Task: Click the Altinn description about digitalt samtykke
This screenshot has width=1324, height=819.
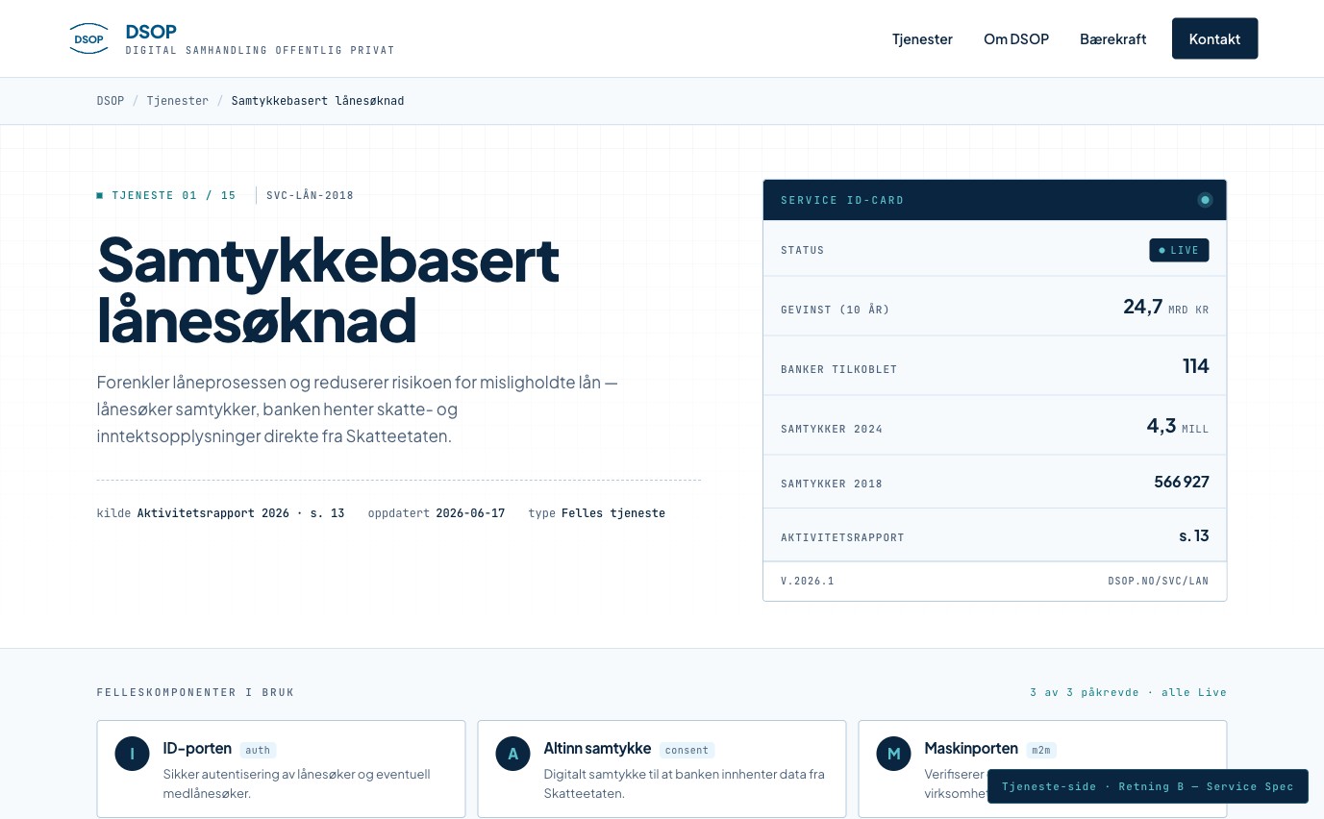Action: (685, 783)
